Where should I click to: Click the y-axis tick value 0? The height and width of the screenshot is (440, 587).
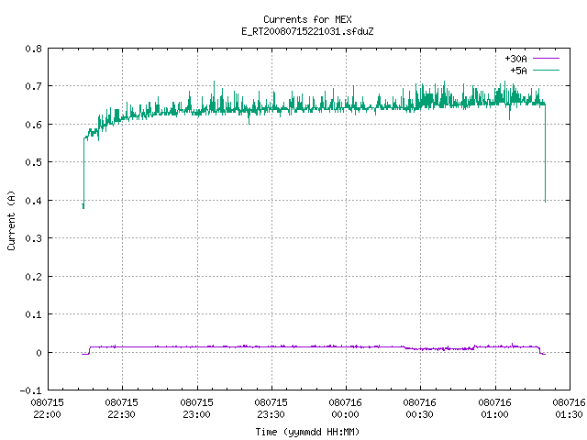39,353
